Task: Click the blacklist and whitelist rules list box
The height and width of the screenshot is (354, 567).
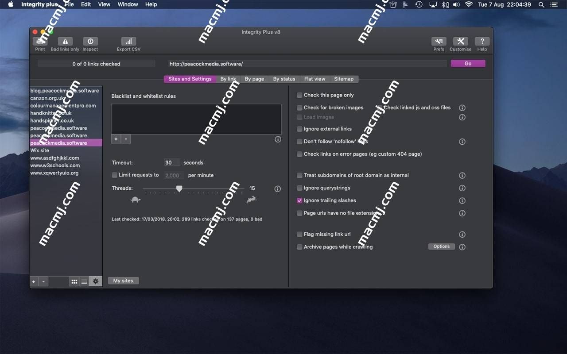Action: (196, 119)
